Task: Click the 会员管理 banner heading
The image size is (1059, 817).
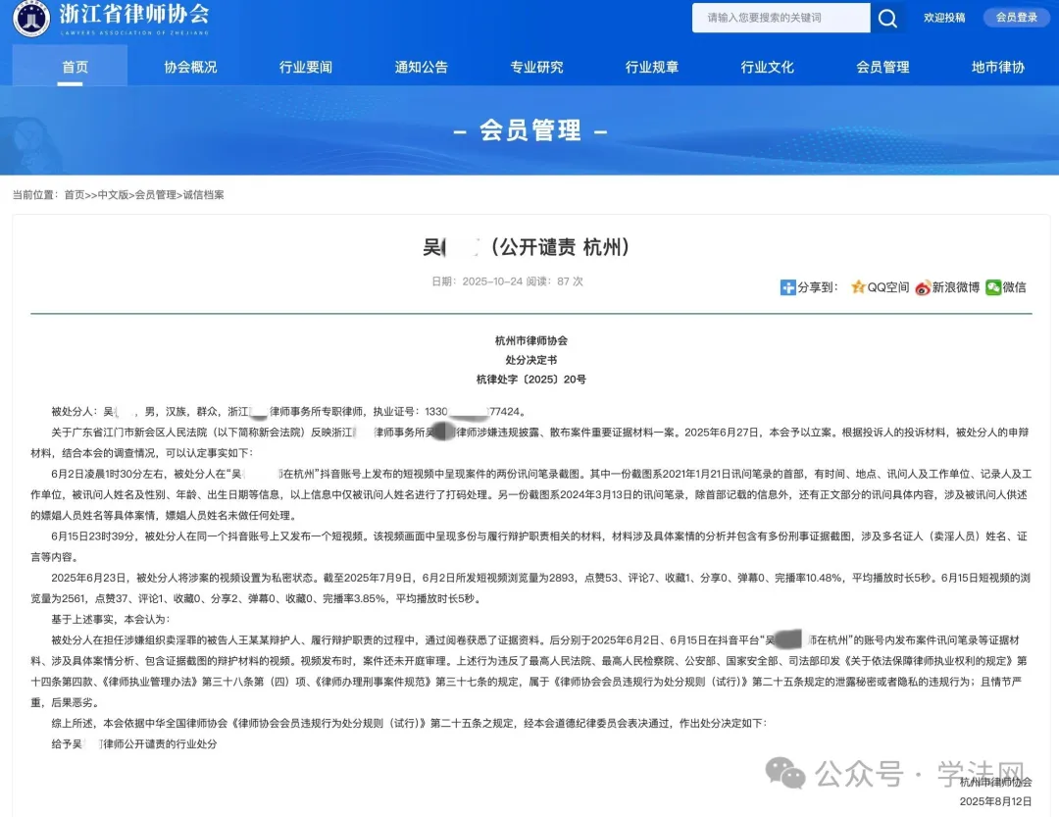Action: [x=530, y=130]
